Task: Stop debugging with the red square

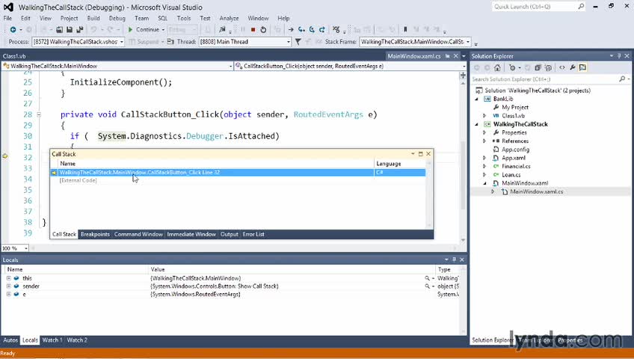Action: [253, 29]
